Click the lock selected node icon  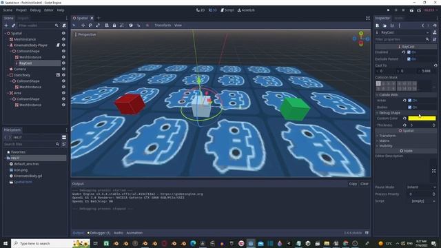click(114, 25)
